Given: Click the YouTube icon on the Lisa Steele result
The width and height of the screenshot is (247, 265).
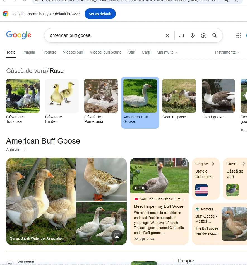Looking at the screenshot, I should (x=137, y=199).
